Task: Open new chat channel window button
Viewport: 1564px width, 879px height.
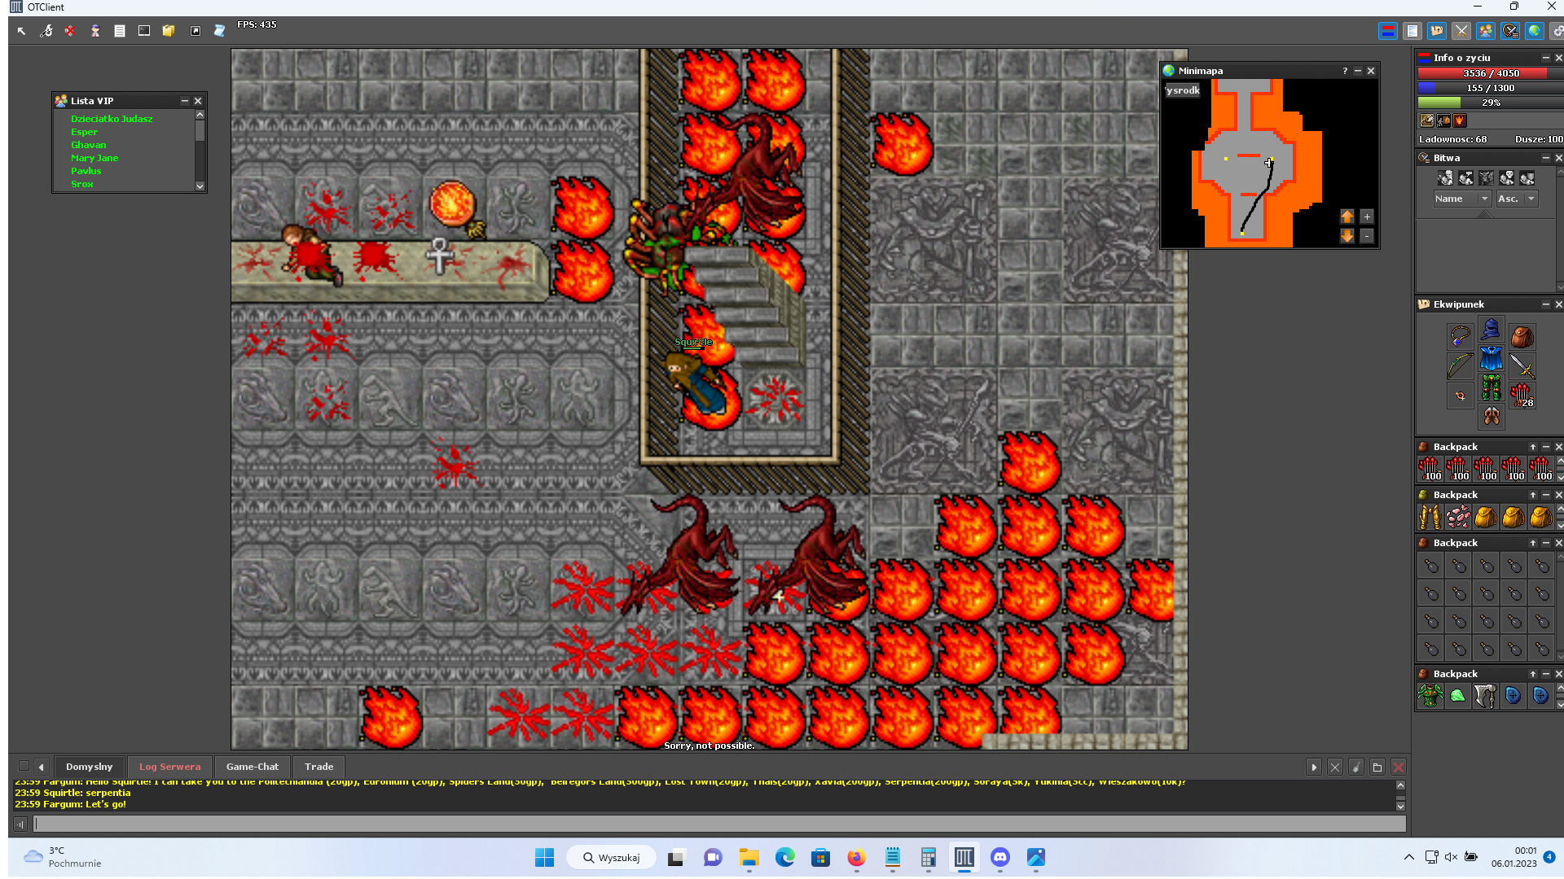Action: tap(1377, 767)
